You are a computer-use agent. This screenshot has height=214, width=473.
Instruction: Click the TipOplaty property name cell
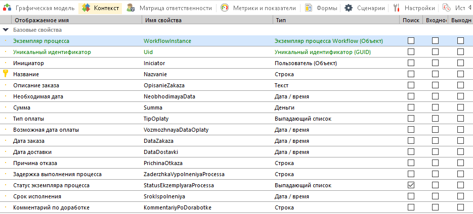156,119
